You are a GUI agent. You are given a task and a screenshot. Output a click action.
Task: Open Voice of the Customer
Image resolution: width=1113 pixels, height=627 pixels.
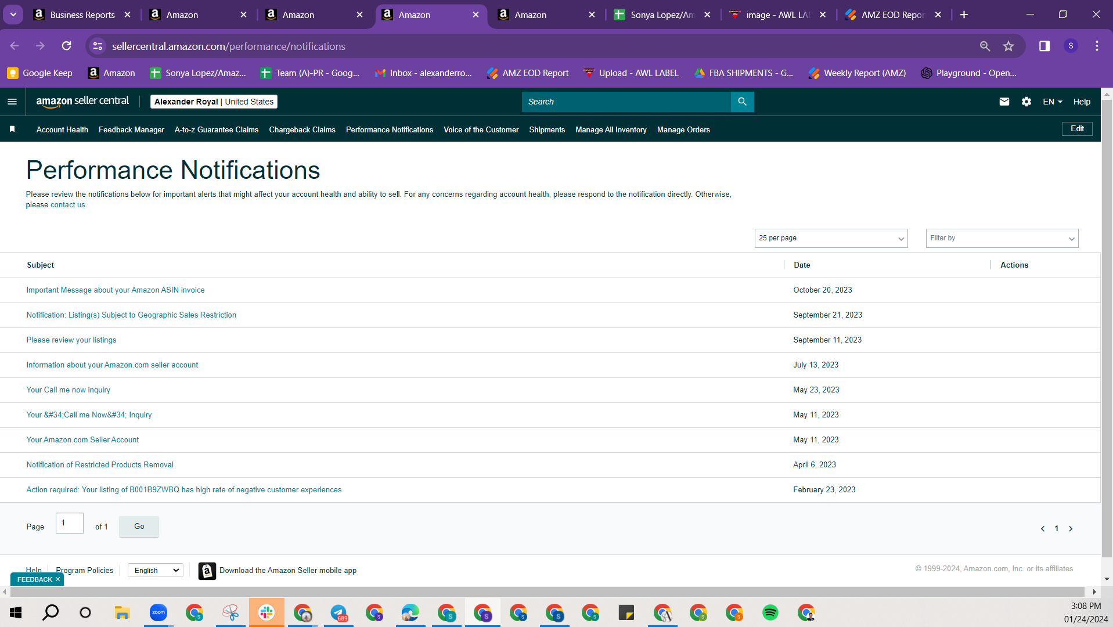pos(481,129)
